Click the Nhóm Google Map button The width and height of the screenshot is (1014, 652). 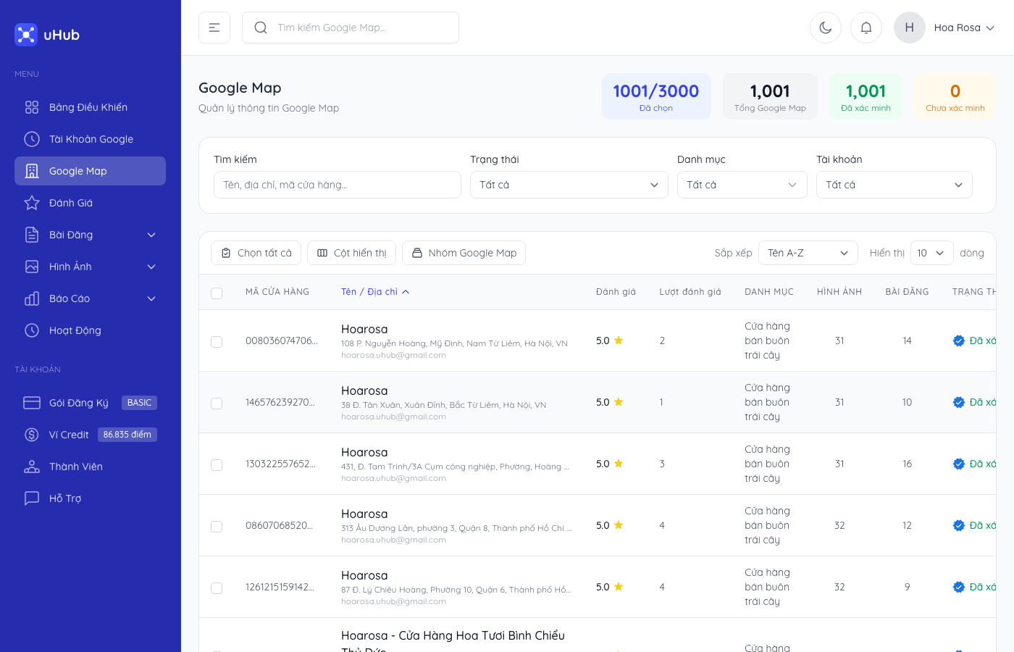pyautogui.click(x=464, y=253)
